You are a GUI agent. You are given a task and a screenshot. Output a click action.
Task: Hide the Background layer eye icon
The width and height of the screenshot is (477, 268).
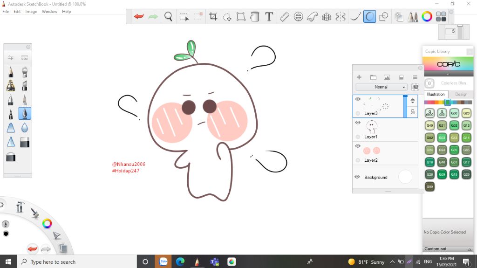pyautogui.click(x=357, y=177)
